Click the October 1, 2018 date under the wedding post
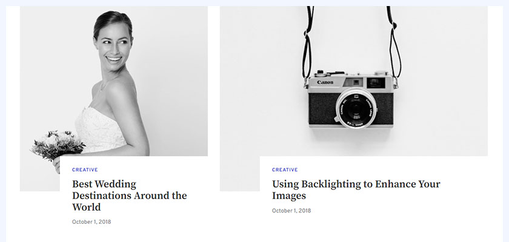The image size is (509, 242). [x=91, y=222]
